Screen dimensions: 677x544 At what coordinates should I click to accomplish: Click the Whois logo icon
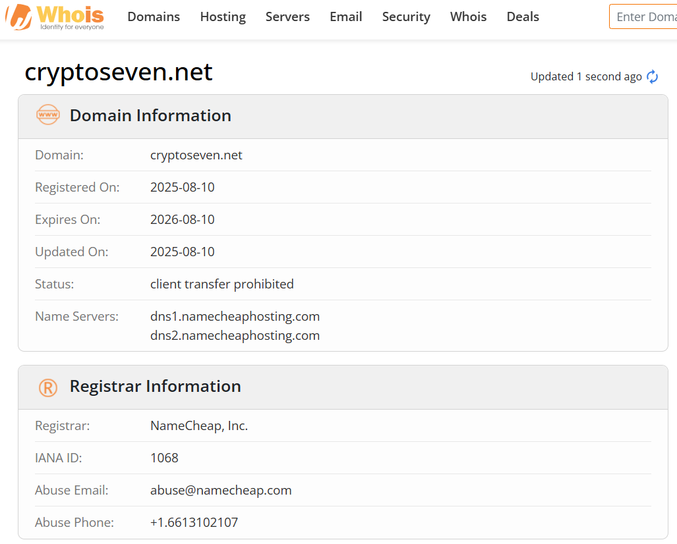pos(55,17)
